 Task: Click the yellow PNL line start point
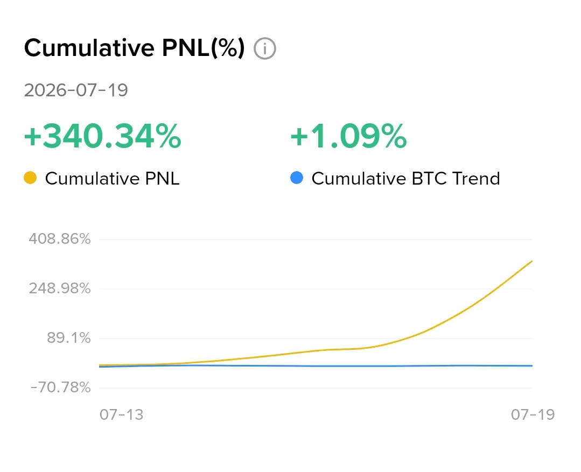(x=100, y=365)
